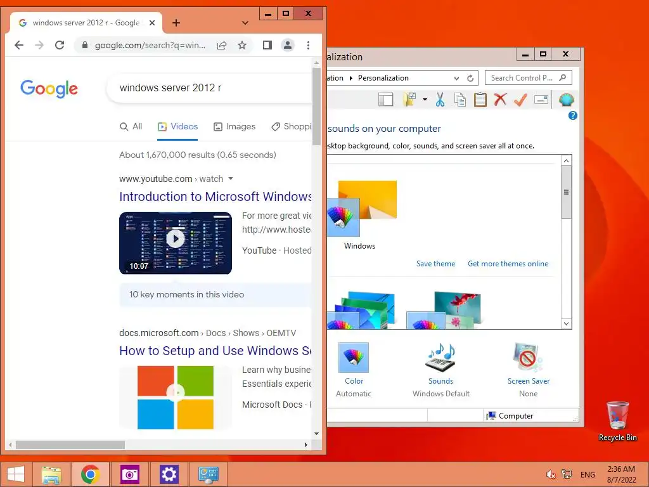Screen dimensions: 649x487
Task: Click the Paste clipboard icon
Action: pyautogui.click(x=480, y=100)
